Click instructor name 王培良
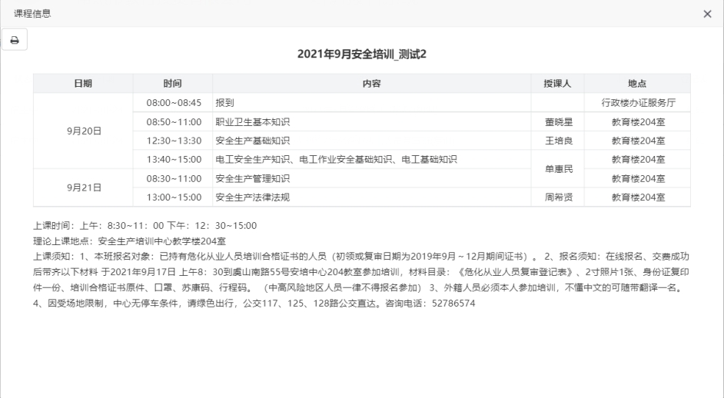724x398 pixels. (x=557, y=141)
